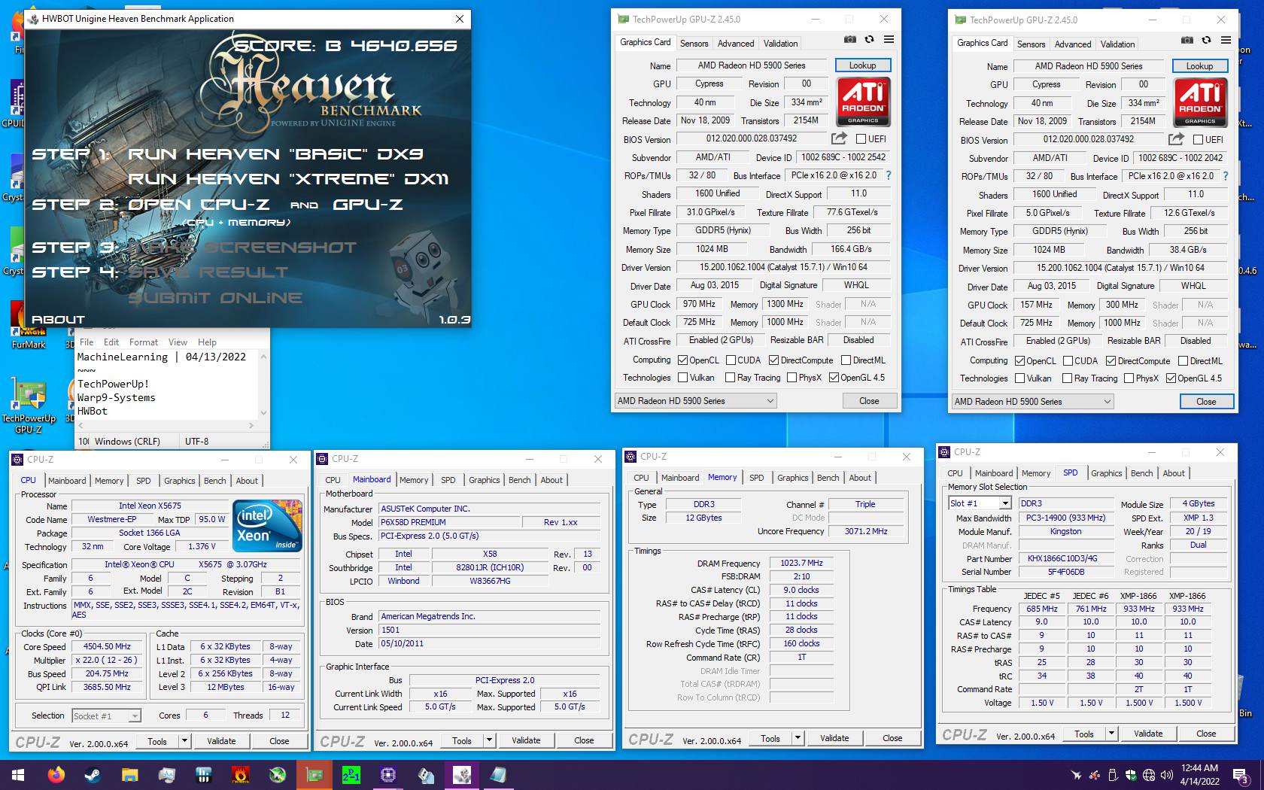Viewport: 1264px width, 790px height.
Task: Open Graphics tab in CPU-Z SPD window
Action: pyautogui.click(x=1106, y=473)
